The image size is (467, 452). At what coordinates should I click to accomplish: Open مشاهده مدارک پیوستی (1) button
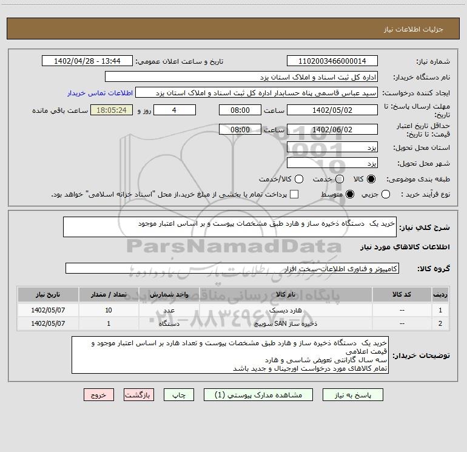[x=258, y=395]
